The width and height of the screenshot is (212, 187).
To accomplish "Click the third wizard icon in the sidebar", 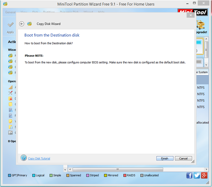I will click(11, 67).
